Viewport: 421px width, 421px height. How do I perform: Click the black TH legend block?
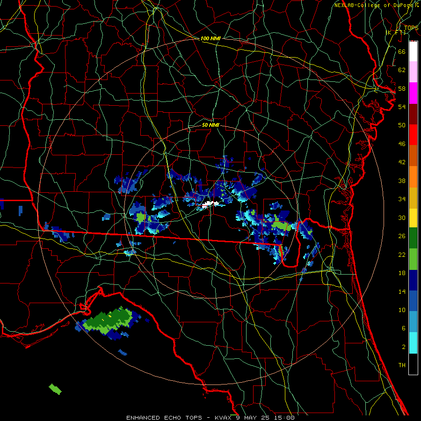point(413,364)
